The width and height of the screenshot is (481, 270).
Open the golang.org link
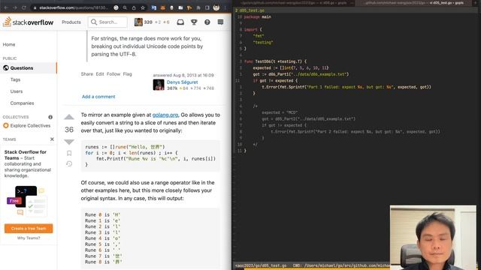click(x=165, y=115)
